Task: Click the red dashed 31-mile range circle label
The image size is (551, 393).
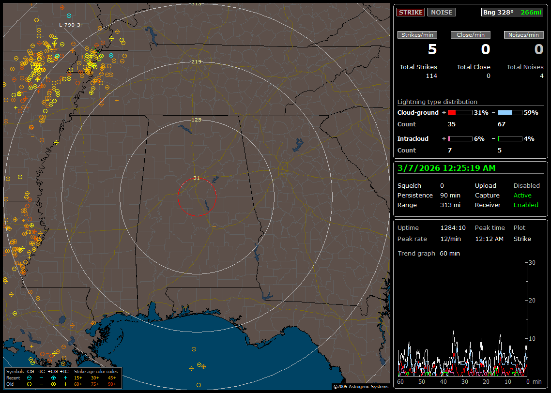Action: pos(196,178)
